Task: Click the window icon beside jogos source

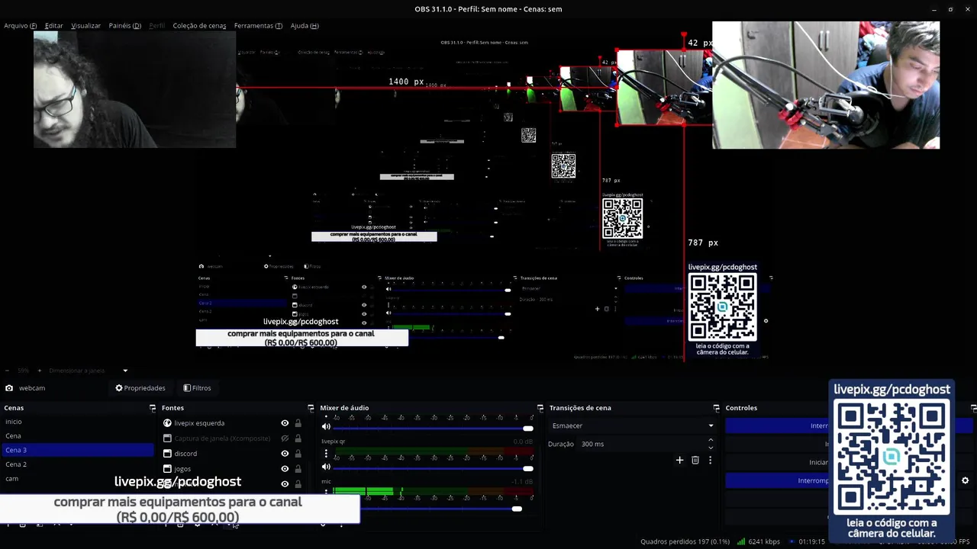Action: click(167, 469)
